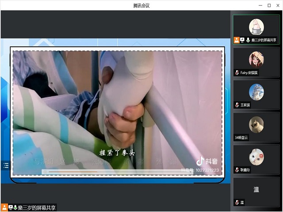Screen dimensions: 283x212
Task: Maximize the 腾讯会议 window
Action: tap(269, 5)
